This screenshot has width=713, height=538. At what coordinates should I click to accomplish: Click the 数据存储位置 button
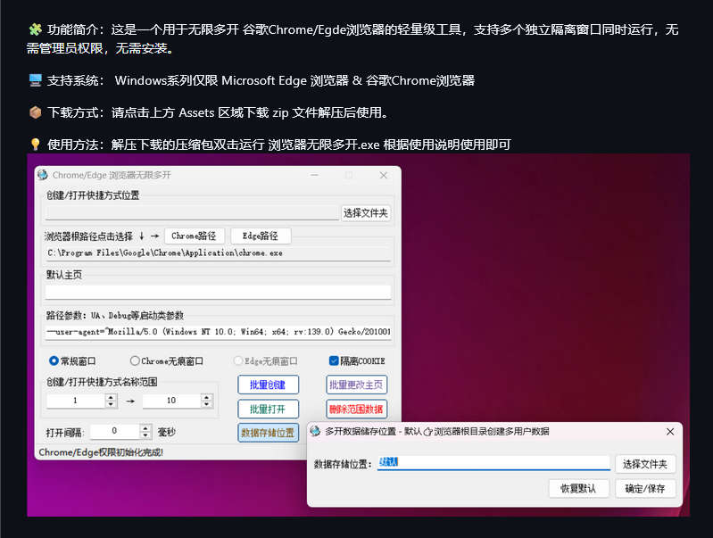click(x=268, y=433)
